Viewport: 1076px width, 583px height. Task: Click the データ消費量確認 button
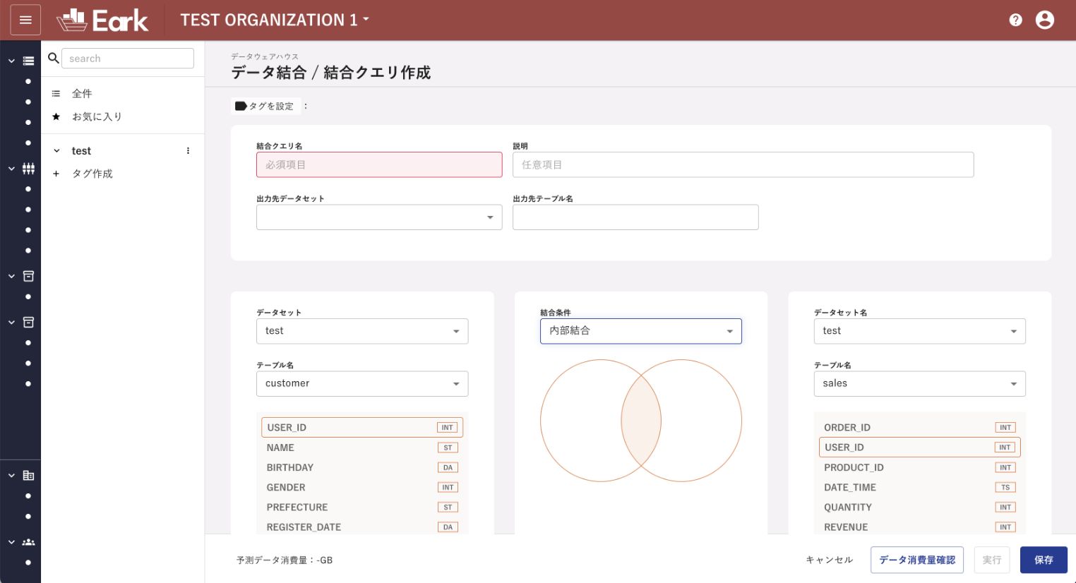tap(917, 560)
